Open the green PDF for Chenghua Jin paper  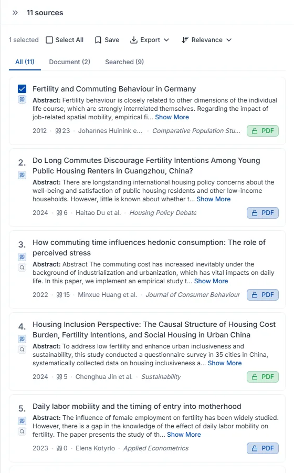pyautogui.click(x=262, y=377)
